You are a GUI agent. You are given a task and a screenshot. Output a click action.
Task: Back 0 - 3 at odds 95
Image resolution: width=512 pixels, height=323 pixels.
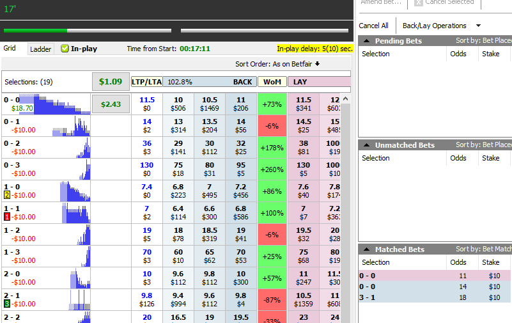[241, 169]
